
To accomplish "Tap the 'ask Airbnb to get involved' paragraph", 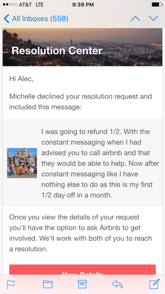I will [80, 233].
